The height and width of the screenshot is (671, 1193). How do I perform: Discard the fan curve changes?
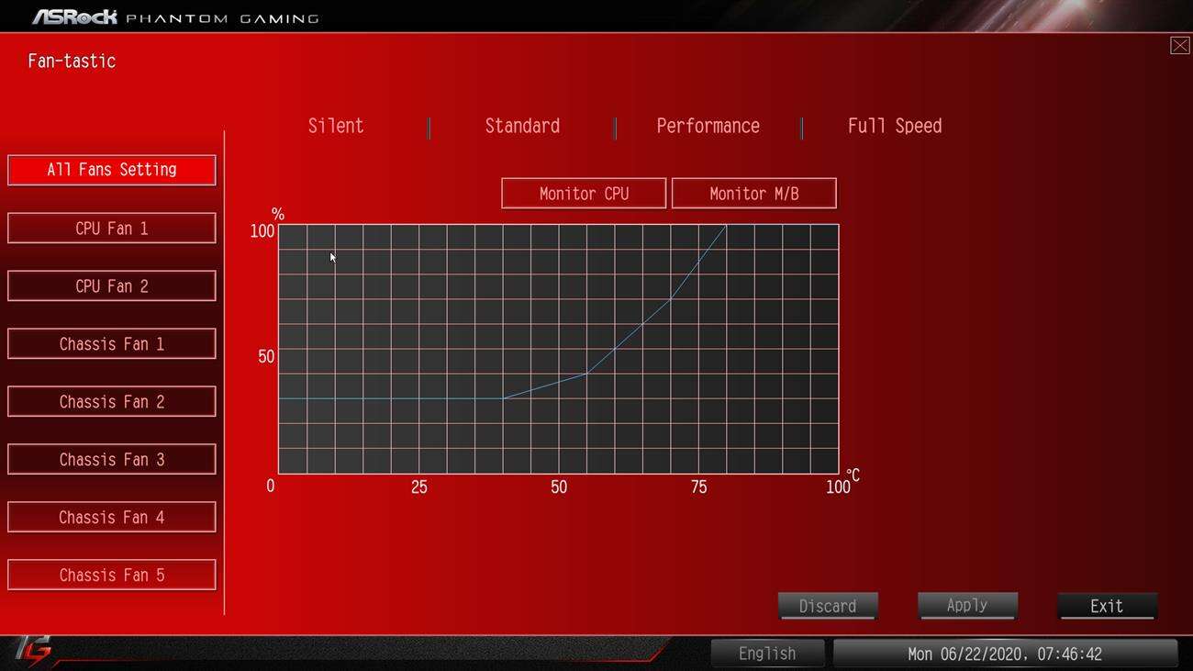(827, 605)
